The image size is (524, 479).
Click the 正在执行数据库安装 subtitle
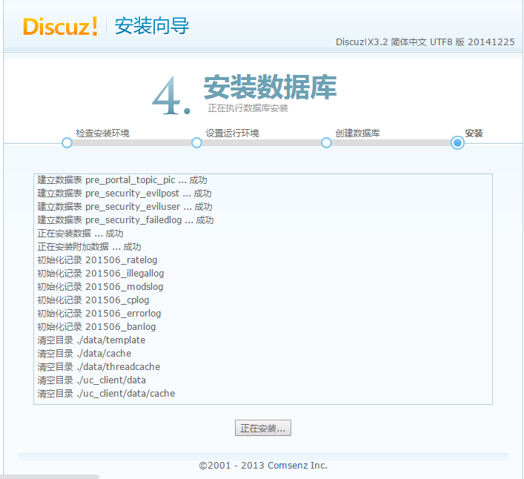pos(248,108)
